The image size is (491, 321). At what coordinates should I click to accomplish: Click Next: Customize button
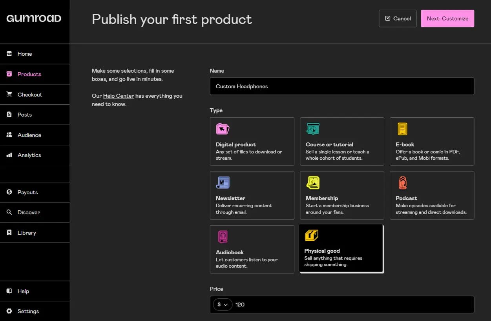click(447, 18)
